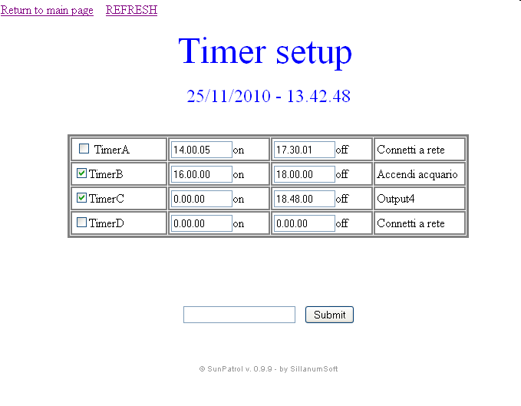Viewport: 521px width, 406px height.
Task: Click TimerC on-time field
Action: [x=201, y=199]
